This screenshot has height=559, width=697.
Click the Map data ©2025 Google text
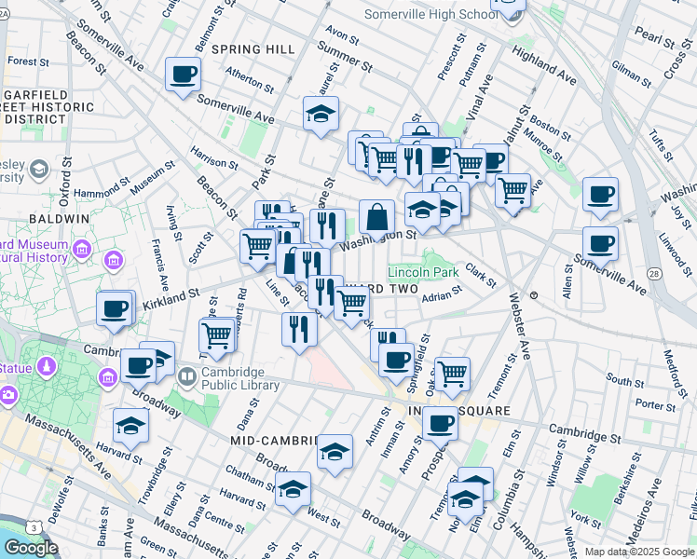pyautogui.click(x=639, y=552)
